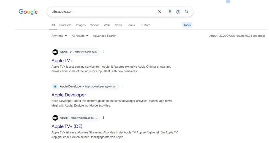This screenshot has height=143, width=269.
Task: Click the Apple Developer favicon
Action: tap(55, 86)
